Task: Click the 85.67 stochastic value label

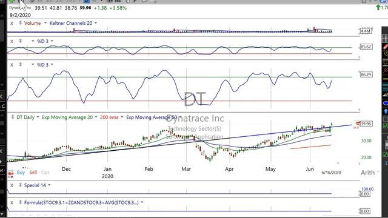Action: (366, 47)
